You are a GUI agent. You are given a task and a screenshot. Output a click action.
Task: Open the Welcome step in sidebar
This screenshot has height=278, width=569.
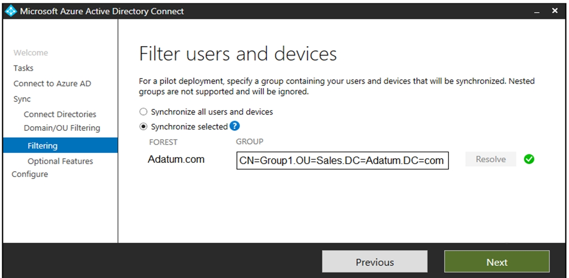pos(30,53)
